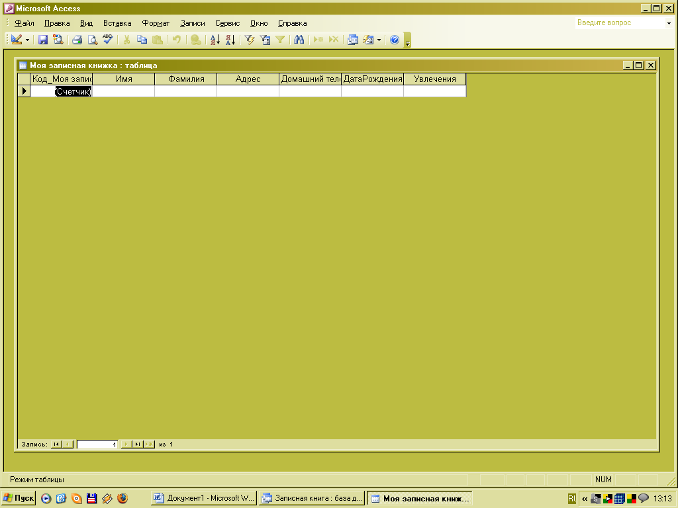The height and width of the screenshot is (508, 678).
Task: Click the (Счетчик) cell
Action: [x=62, y=91]
